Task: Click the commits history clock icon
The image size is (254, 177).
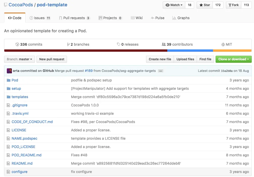Action: click(17, 44)
